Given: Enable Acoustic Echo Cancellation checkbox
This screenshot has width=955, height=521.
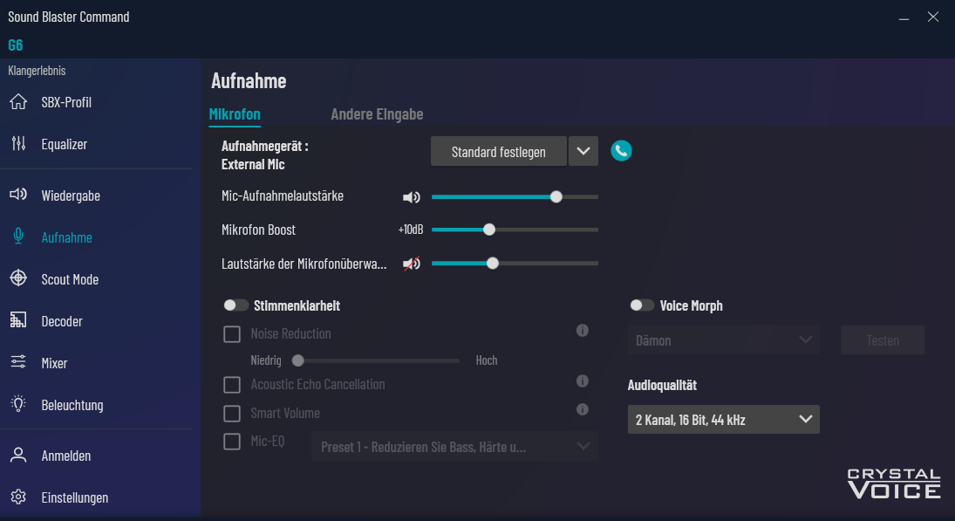Looking at the screenshot, I should (x=231, y=385).
